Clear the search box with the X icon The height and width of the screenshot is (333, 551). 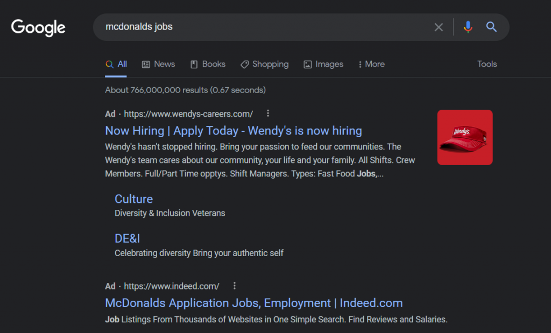pos(438,27)
